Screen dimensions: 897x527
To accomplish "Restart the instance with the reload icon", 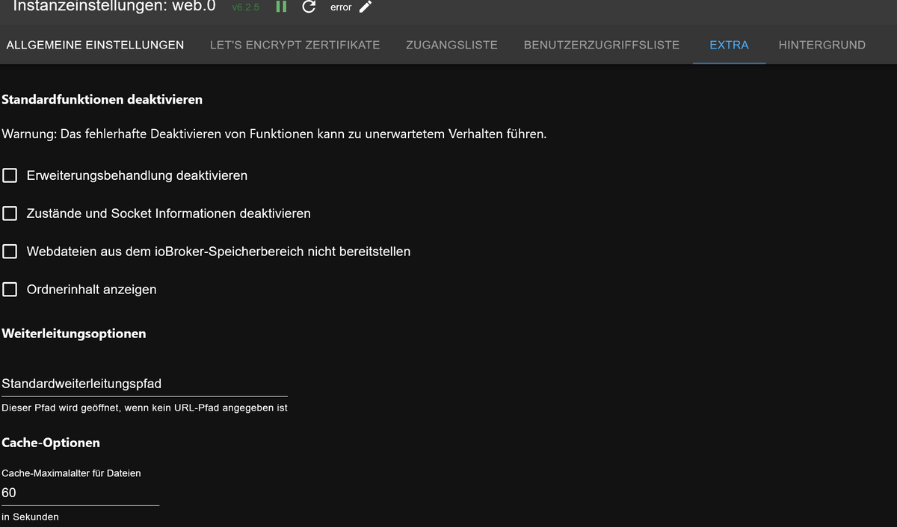I will tap(309, 7).
